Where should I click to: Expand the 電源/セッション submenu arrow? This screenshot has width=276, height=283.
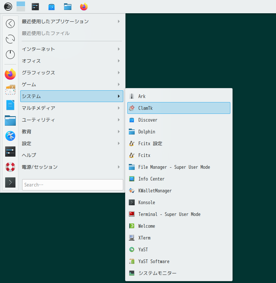point(119,167)
